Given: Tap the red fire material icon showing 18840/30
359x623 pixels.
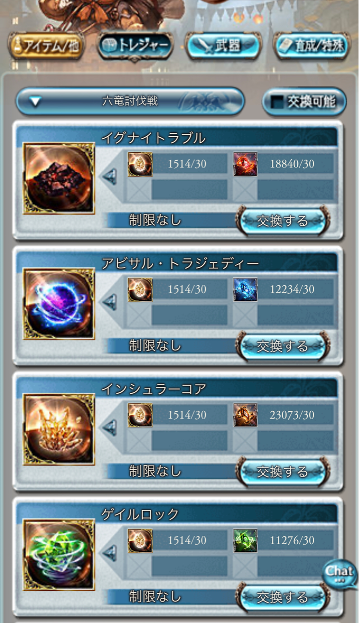Looking at the screenshot, I should pyautogui.click(x=245, y=164).
